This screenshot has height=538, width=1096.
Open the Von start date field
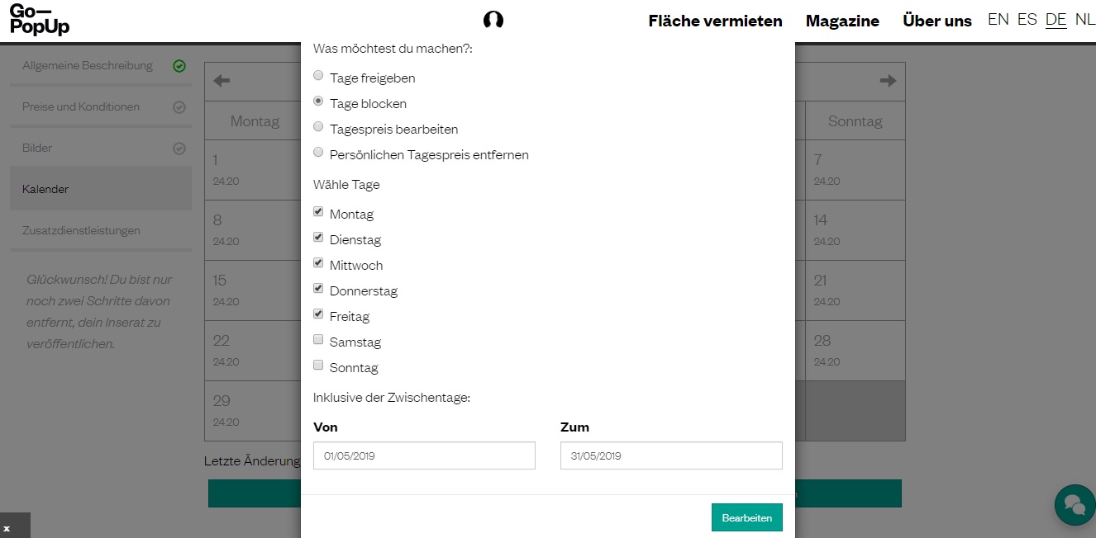(424, 455)
